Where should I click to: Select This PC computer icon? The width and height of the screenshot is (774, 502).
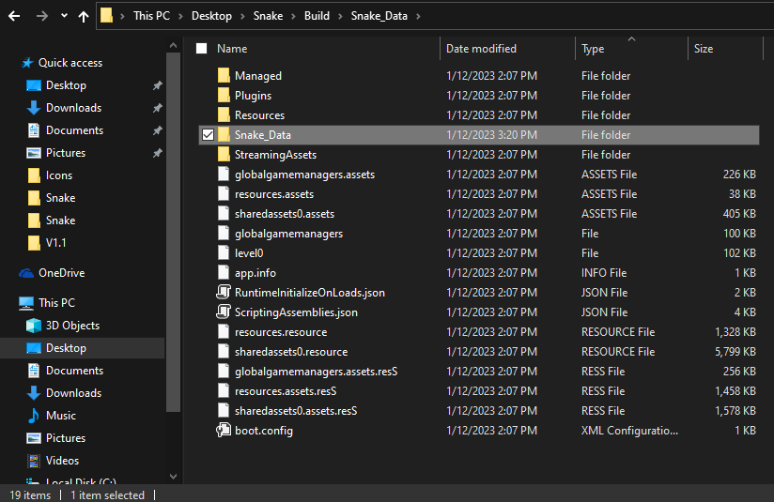pyautogui.click(x=26, y=303)
